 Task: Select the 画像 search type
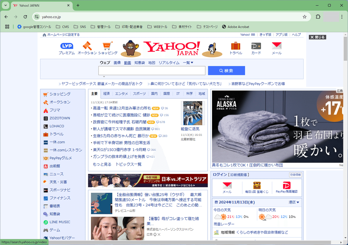click(117, 63)
